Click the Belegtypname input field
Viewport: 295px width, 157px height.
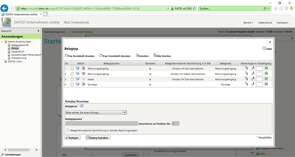101,123
